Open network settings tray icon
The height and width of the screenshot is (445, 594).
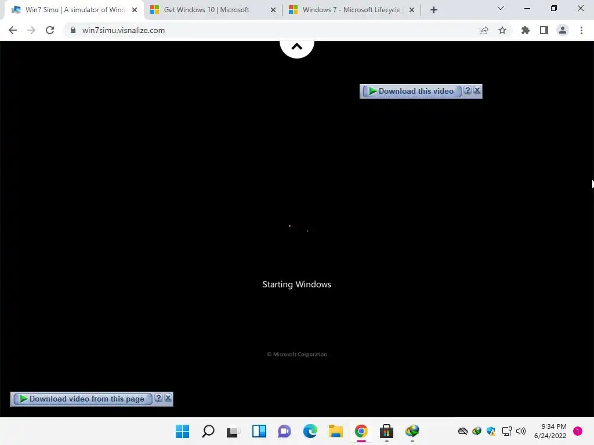(506, 431)
